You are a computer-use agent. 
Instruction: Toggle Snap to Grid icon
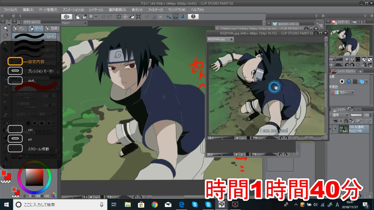[x=182, y=17]
